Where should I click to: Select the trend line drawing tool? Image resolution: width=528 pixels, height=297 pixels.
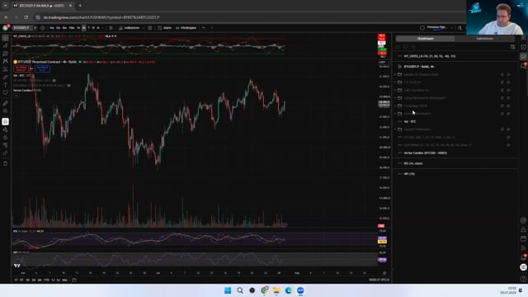6,45
